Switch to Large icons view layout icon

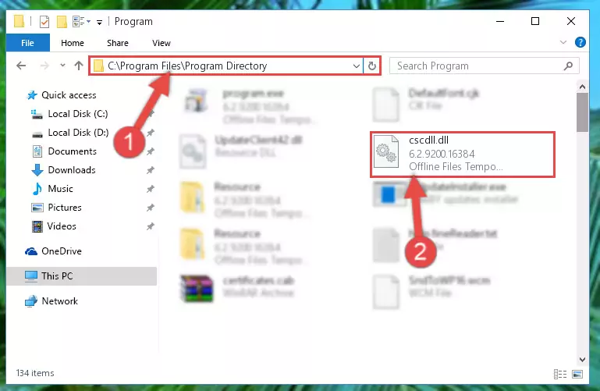point(577,374)
